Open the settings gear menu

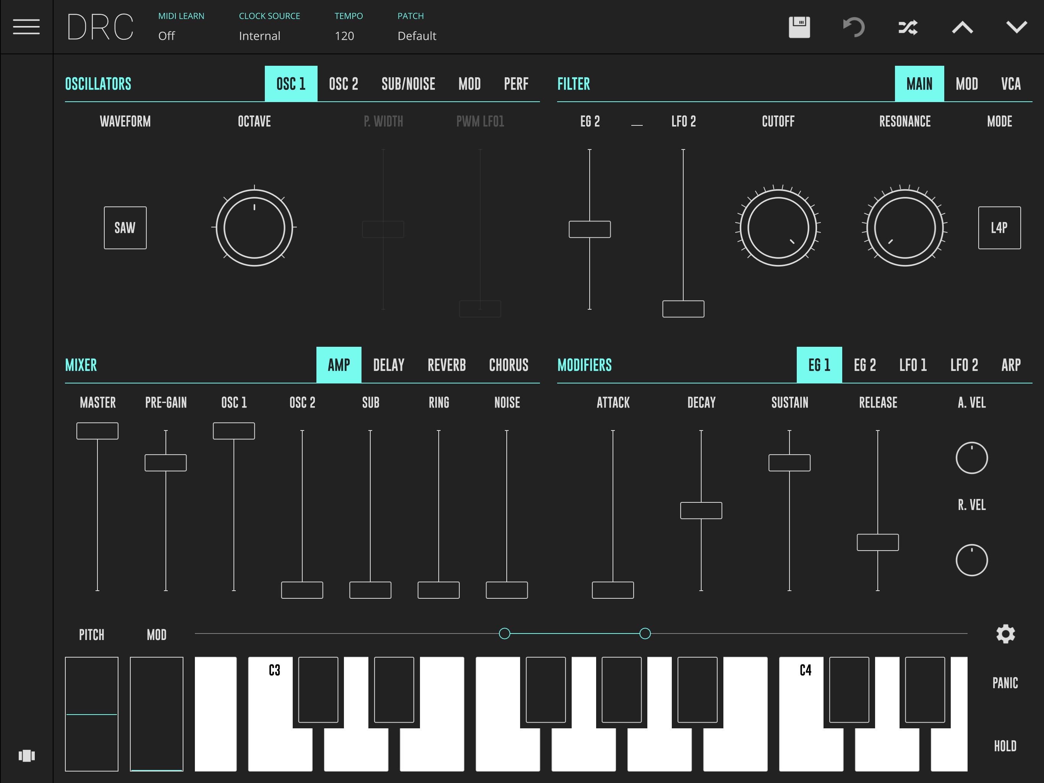1007,633
